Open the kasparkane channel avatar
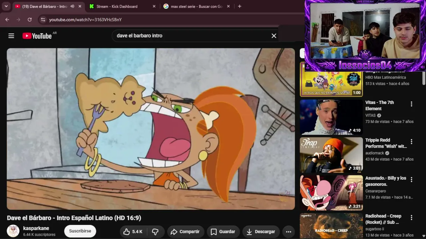 tap(13, 231)
